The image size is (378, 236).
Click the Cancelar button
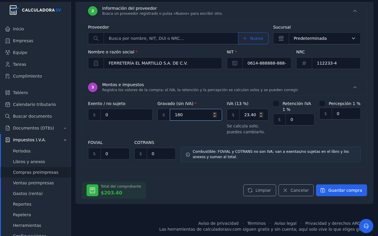point(296,190)
